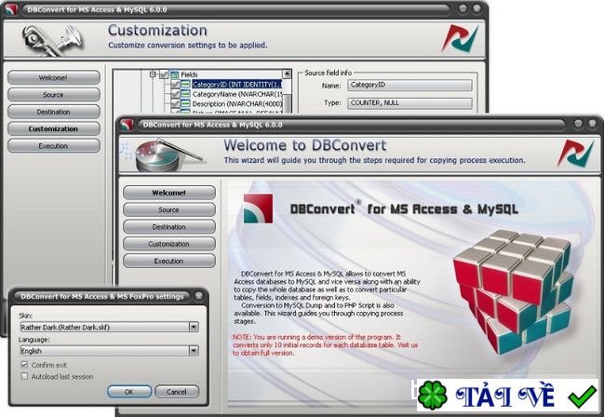Image resolution: width=604 pixels, height=417 pixels.
Task: Click the 'Welcome to DBConvert' heading
Action: click(x=305, y=145)
